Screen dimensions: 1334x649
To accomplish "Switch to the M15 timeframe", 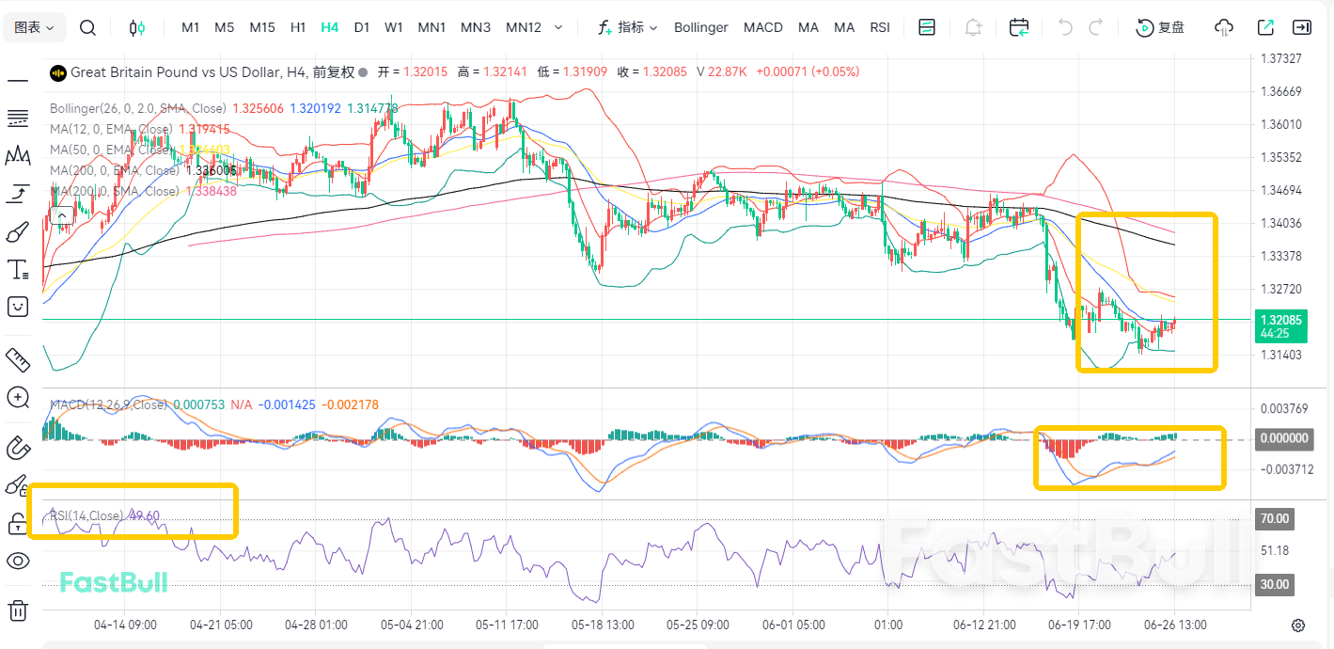I will (262, 27).
